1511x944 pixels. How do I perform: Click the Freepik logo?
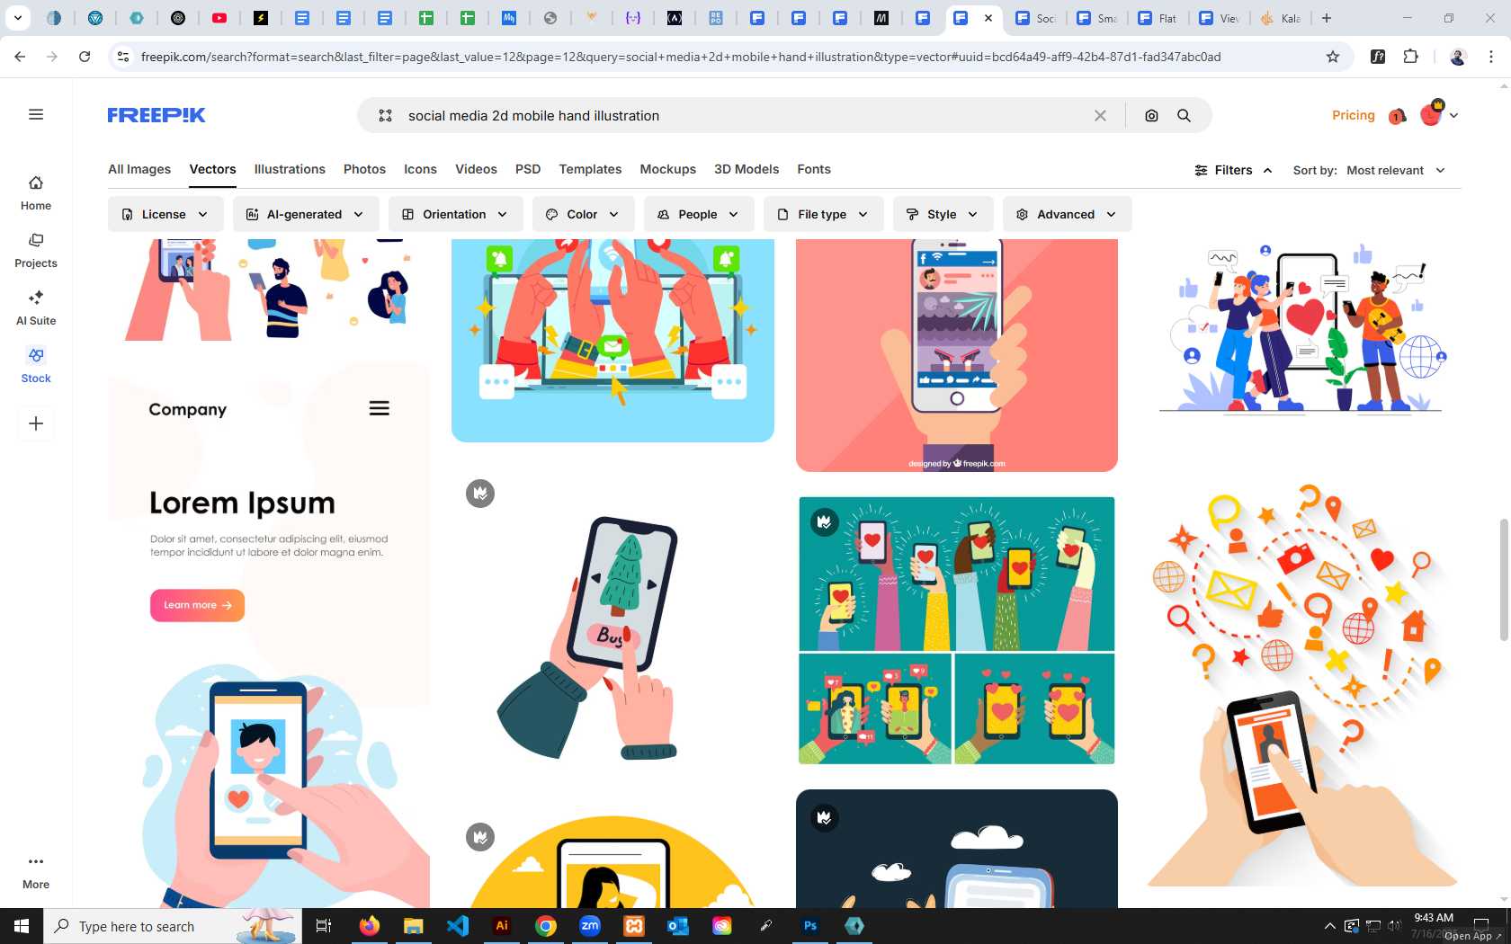click(156, 115)
